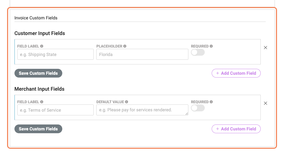
Task: Click info icon beside customer REQUIRED label
Action: [x=211, y=46]
